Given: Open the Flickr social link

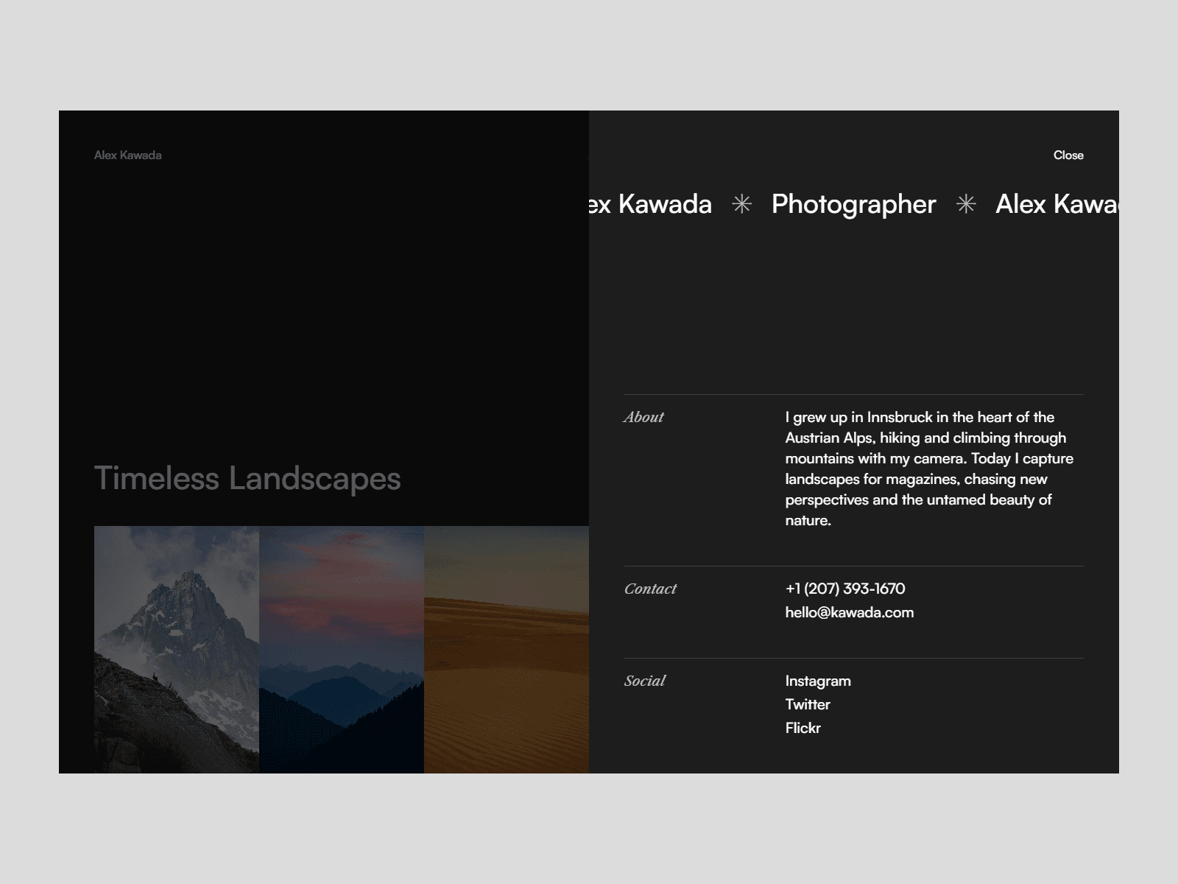Looking at the screenshot, I should point(803,729).
